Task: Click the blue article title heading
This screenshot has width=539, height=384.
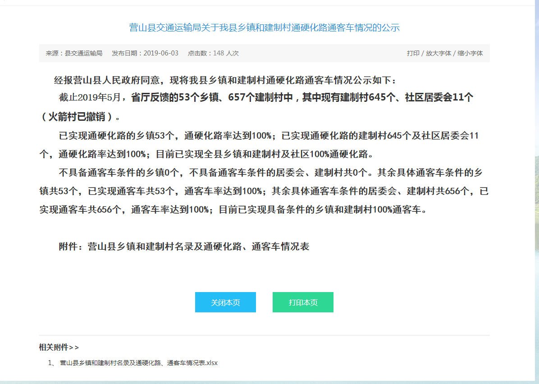Action: (264, 28)
